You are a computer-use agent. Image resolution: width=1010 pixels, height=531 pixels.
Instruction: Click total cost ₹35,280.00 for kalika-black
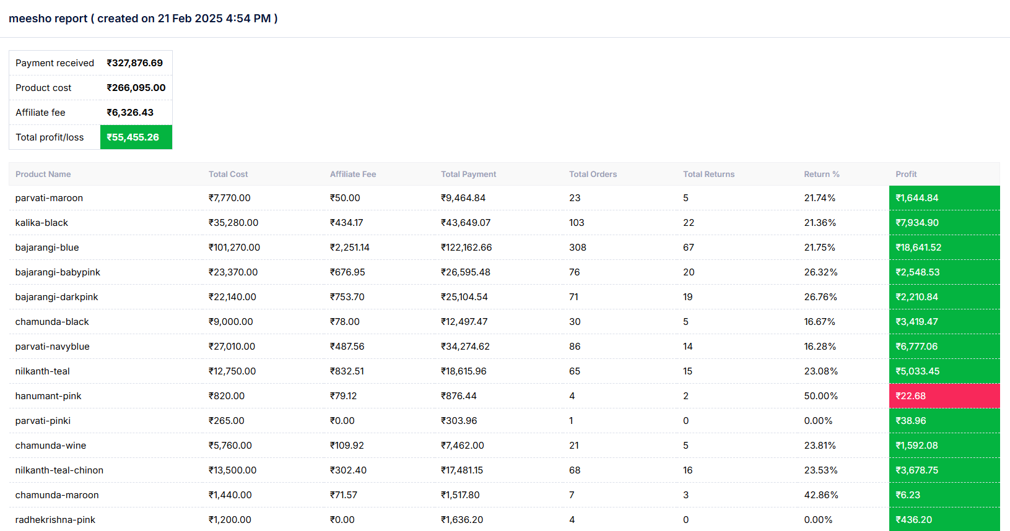[x=233, y=223]
